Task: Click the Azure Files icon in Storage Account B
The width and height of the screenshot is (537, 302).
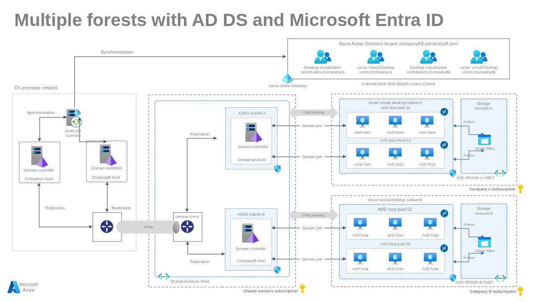Action: click(x=484, y=242)
